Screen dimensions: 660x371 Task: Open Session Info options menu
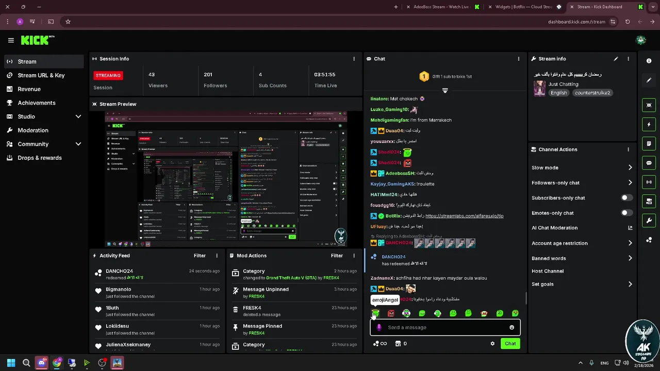354,59
